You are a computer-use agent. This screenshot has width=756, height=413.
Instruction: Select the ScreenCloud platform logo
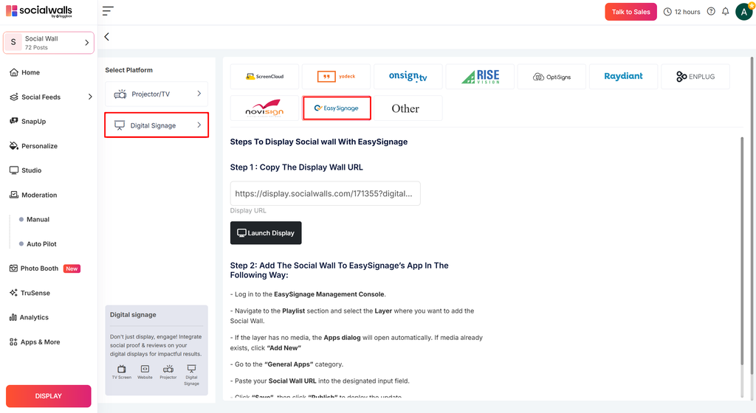[265, 77]
